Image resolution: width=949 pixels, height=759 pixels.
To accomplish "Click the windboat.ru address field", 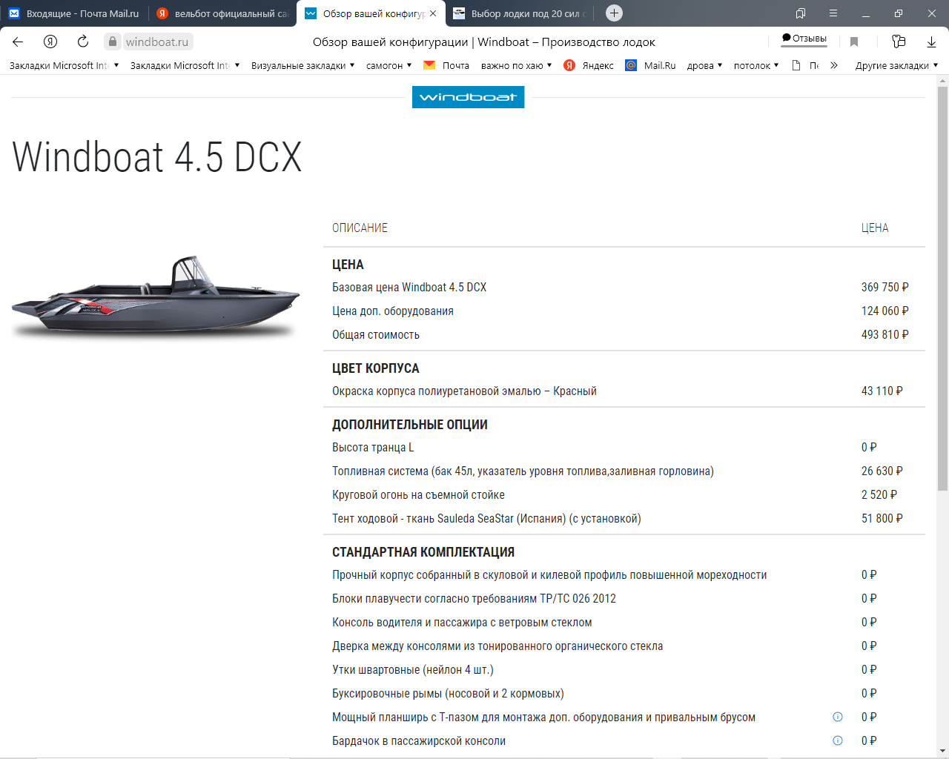I will pyautogui.click(x=157, y=42).
